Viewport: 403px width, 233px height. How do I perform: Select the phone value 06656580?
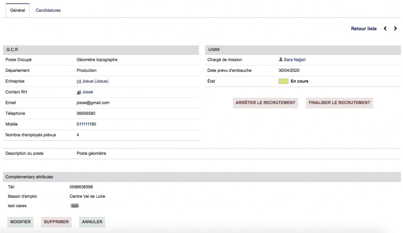(86, 114)
